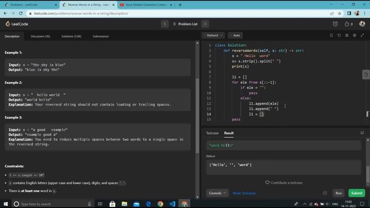
Task: Click the stdout output text
Action: [x=230, y=165]
